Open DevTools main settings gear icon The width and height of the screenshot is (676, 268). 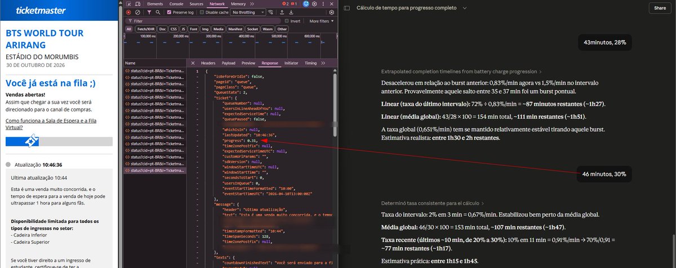click(x=314, y=4)
